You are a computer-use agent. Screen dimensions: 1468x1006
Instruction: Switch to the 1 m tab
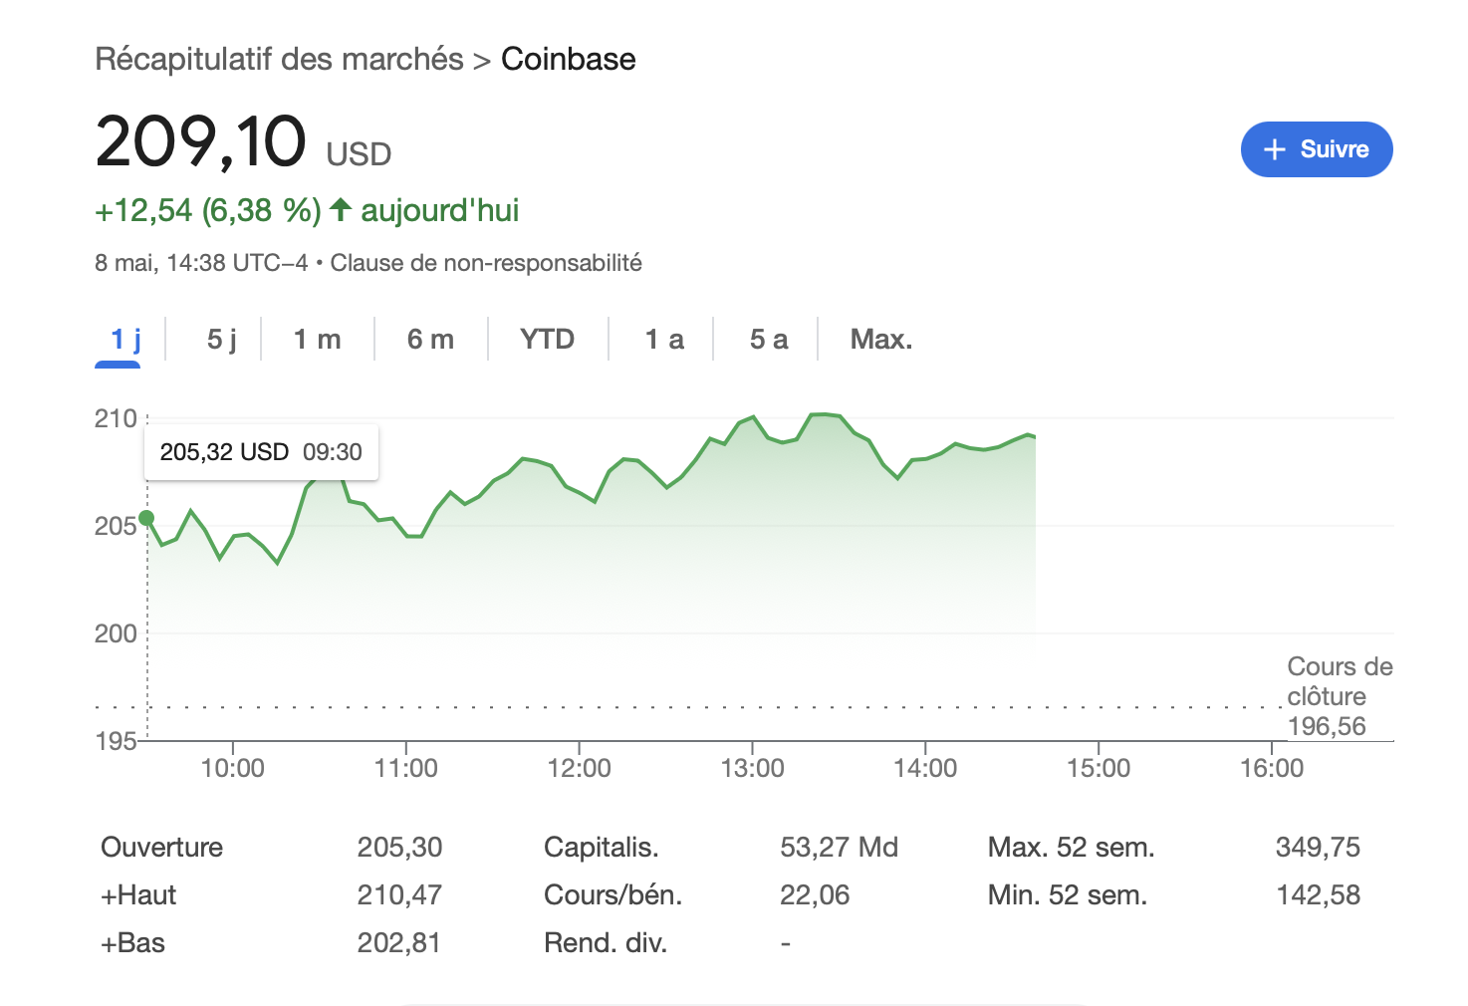[x=317, y=340]
